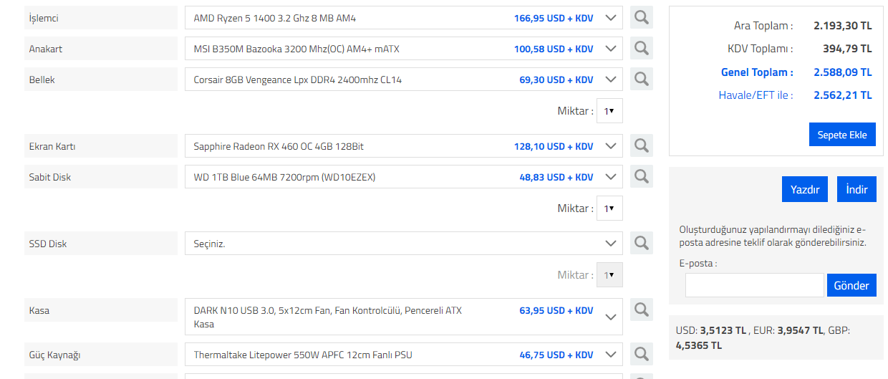Click the Ekran Kartı category label
This screenshot has width=888, height=379.
(x=101, y=146)
